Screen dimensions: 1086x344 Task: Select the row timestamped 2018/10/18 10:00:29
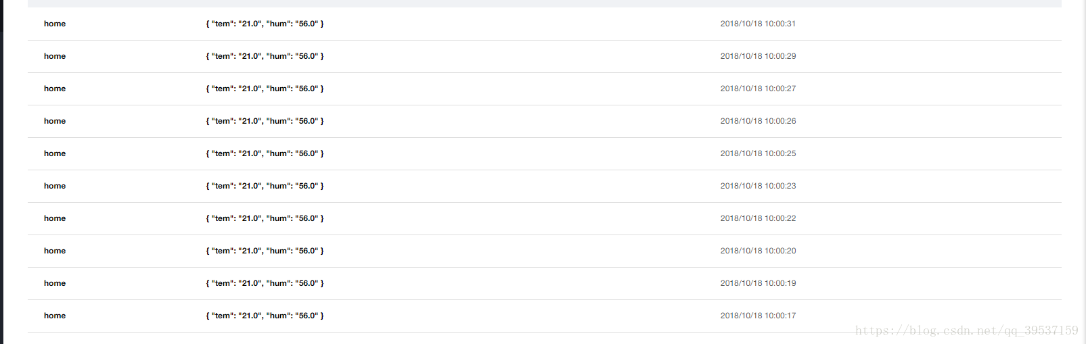coord(544,56)
